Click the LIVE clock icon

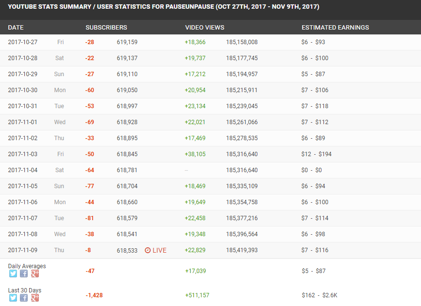[148, 250]
